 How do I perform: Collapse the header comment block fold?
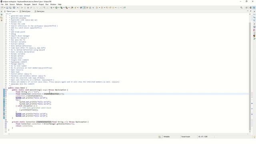(7, 14)
